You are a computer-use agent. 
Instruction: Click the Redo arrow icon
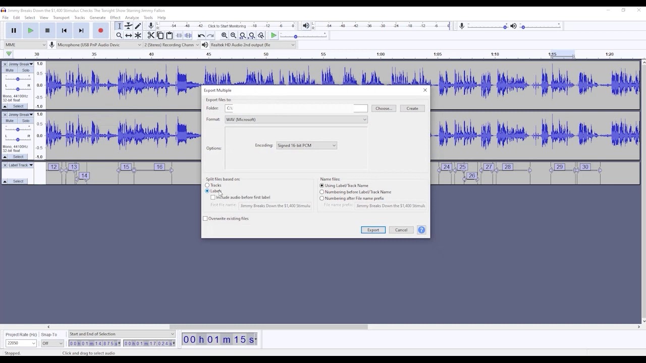[210, 35]
